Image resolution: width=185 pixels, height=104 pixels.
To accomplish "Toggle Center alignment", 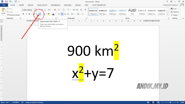I will [x=62, y=14].
